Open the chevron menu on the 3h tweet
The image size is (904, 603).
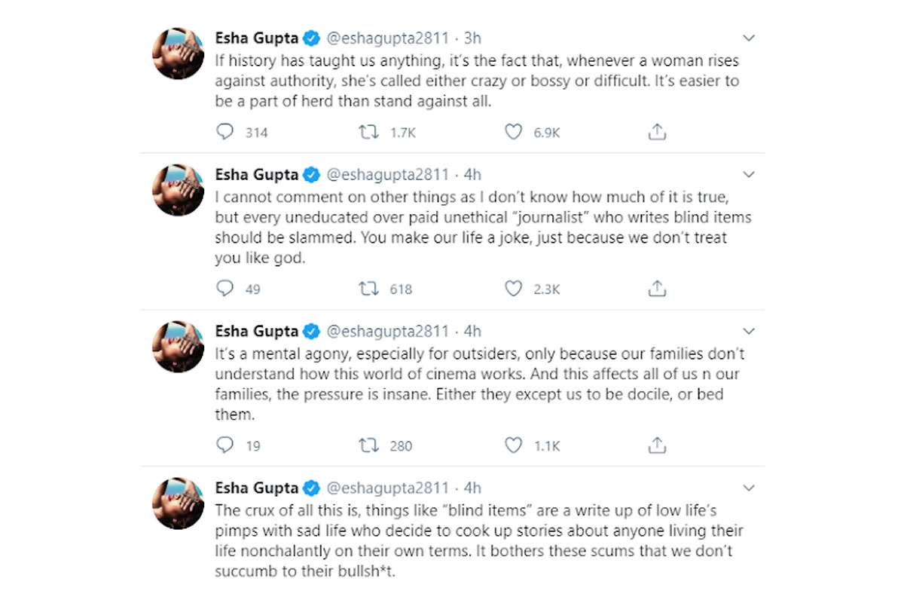click(x=748, y=38)
